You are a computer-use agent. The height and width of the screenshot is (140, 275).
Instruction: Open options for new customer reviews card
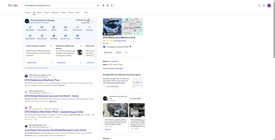(x=51, y=63)
